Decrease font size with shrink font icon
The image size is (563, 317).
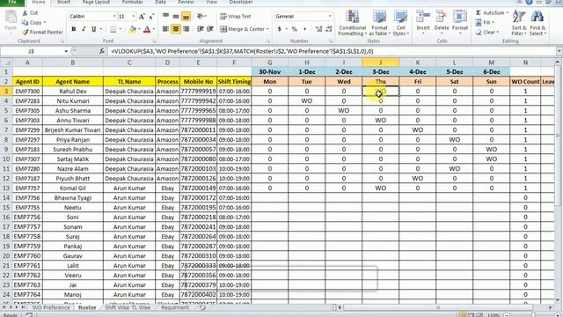point(151,17)
